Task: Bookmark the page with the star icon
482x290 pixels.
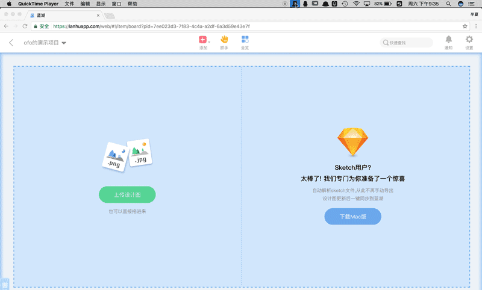Action: [465, 26]
